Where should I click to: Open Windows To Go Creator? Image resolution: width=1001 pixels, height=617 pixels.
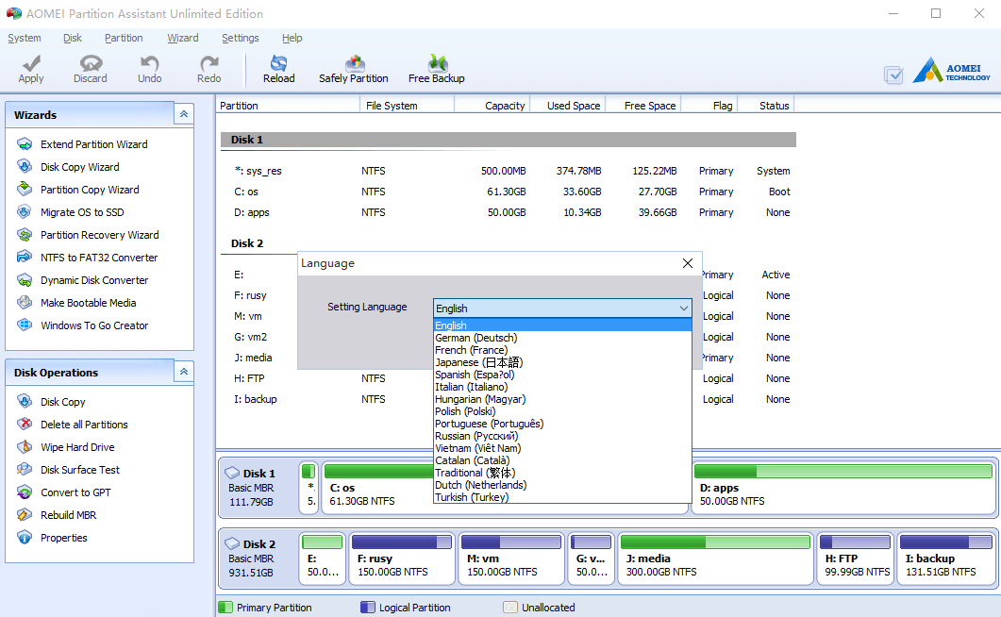(93, 325)
